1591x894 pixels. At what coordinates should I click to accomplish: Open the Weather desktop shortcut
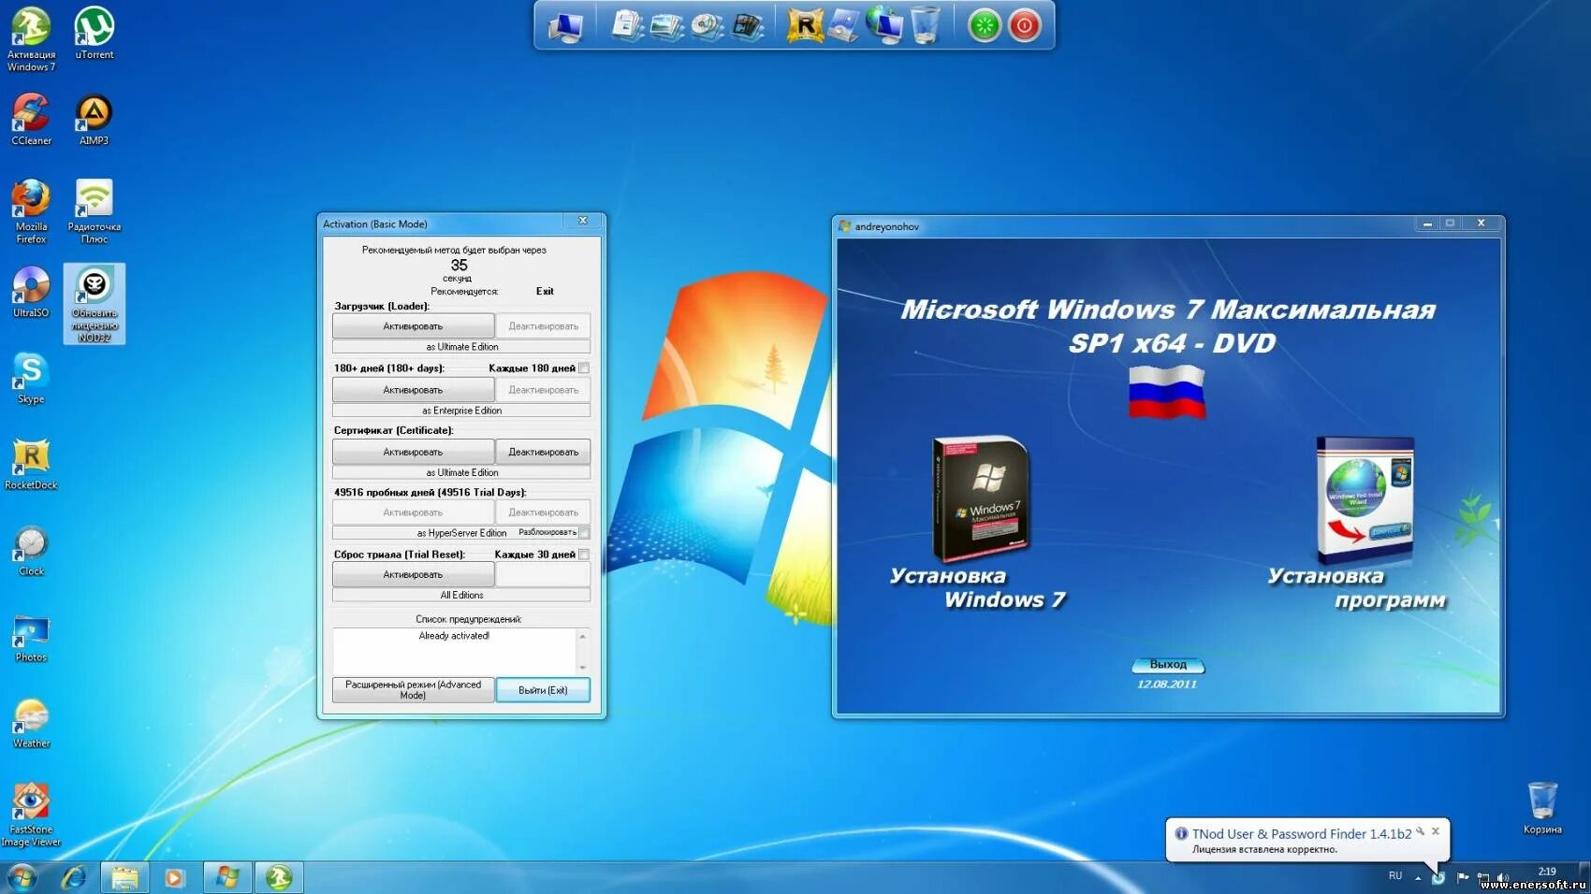31,723
